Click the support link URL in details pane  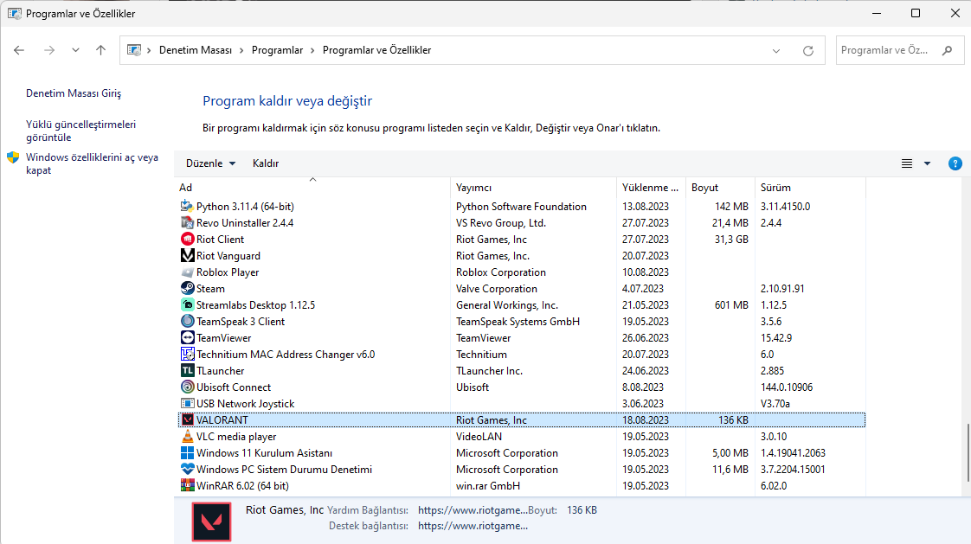coord(473,526)
